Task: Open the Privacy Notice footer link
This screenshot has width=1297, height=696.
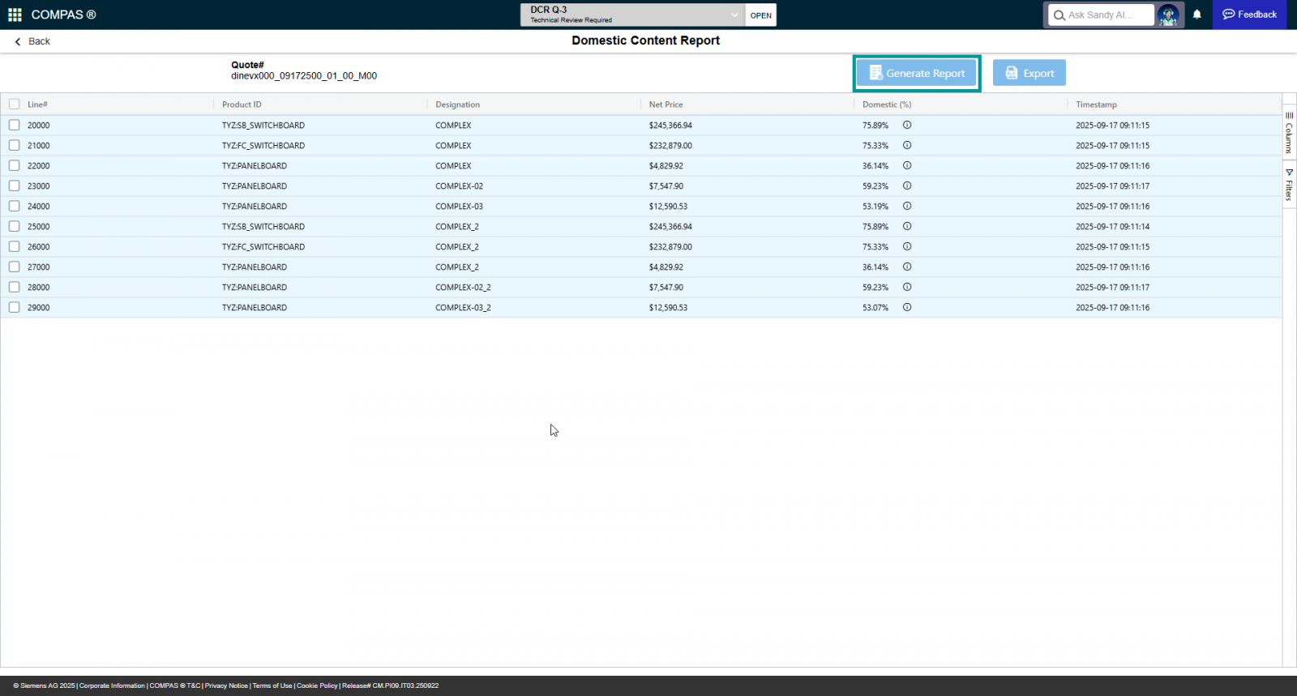Action: (226, 685)
